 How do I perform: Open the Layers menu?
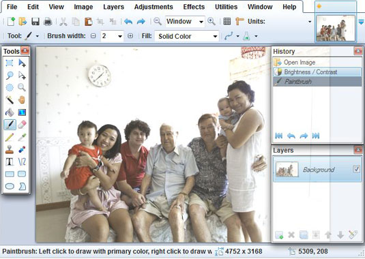coord(114,7)
